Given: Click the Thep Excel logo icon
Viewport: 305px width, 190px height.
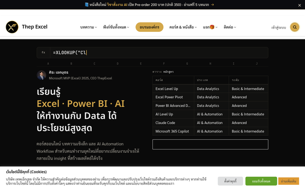Looking at the screenshot, I should coord(12,27).
